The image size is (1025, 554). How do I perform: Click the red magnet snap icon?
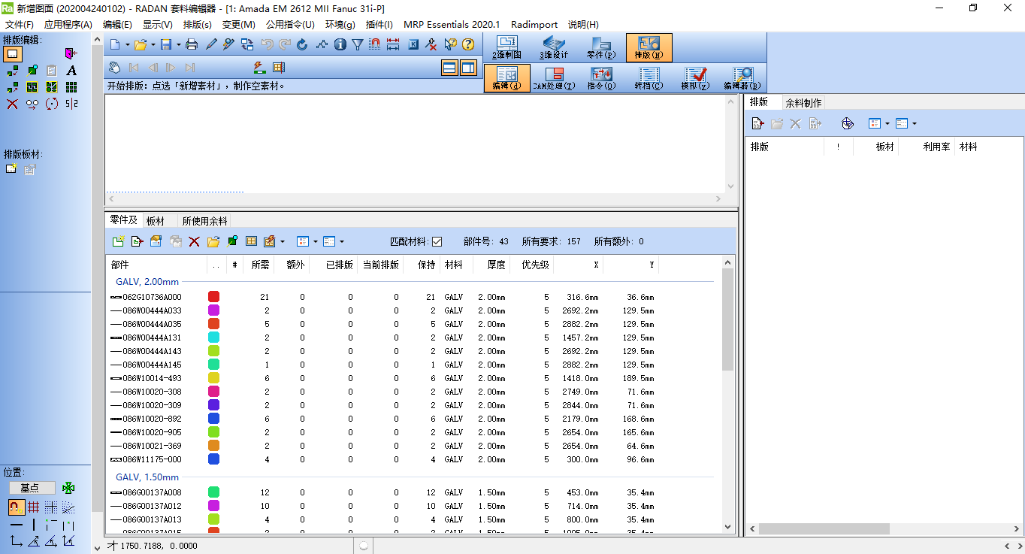tap(375, 44)
